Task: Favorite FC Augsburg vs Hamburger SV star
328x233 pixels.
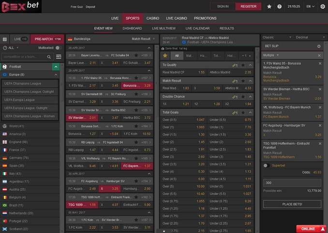Action: pyautogui.click(x=136, y=181)
